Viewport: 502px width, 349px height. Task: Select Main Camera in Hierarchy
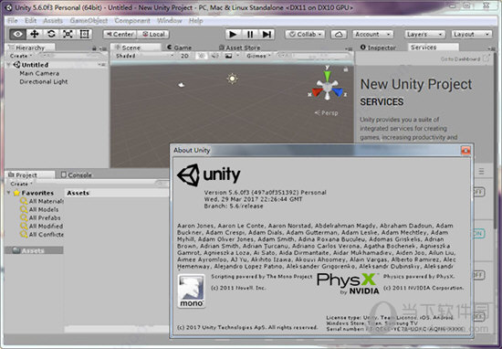point(39,73)
